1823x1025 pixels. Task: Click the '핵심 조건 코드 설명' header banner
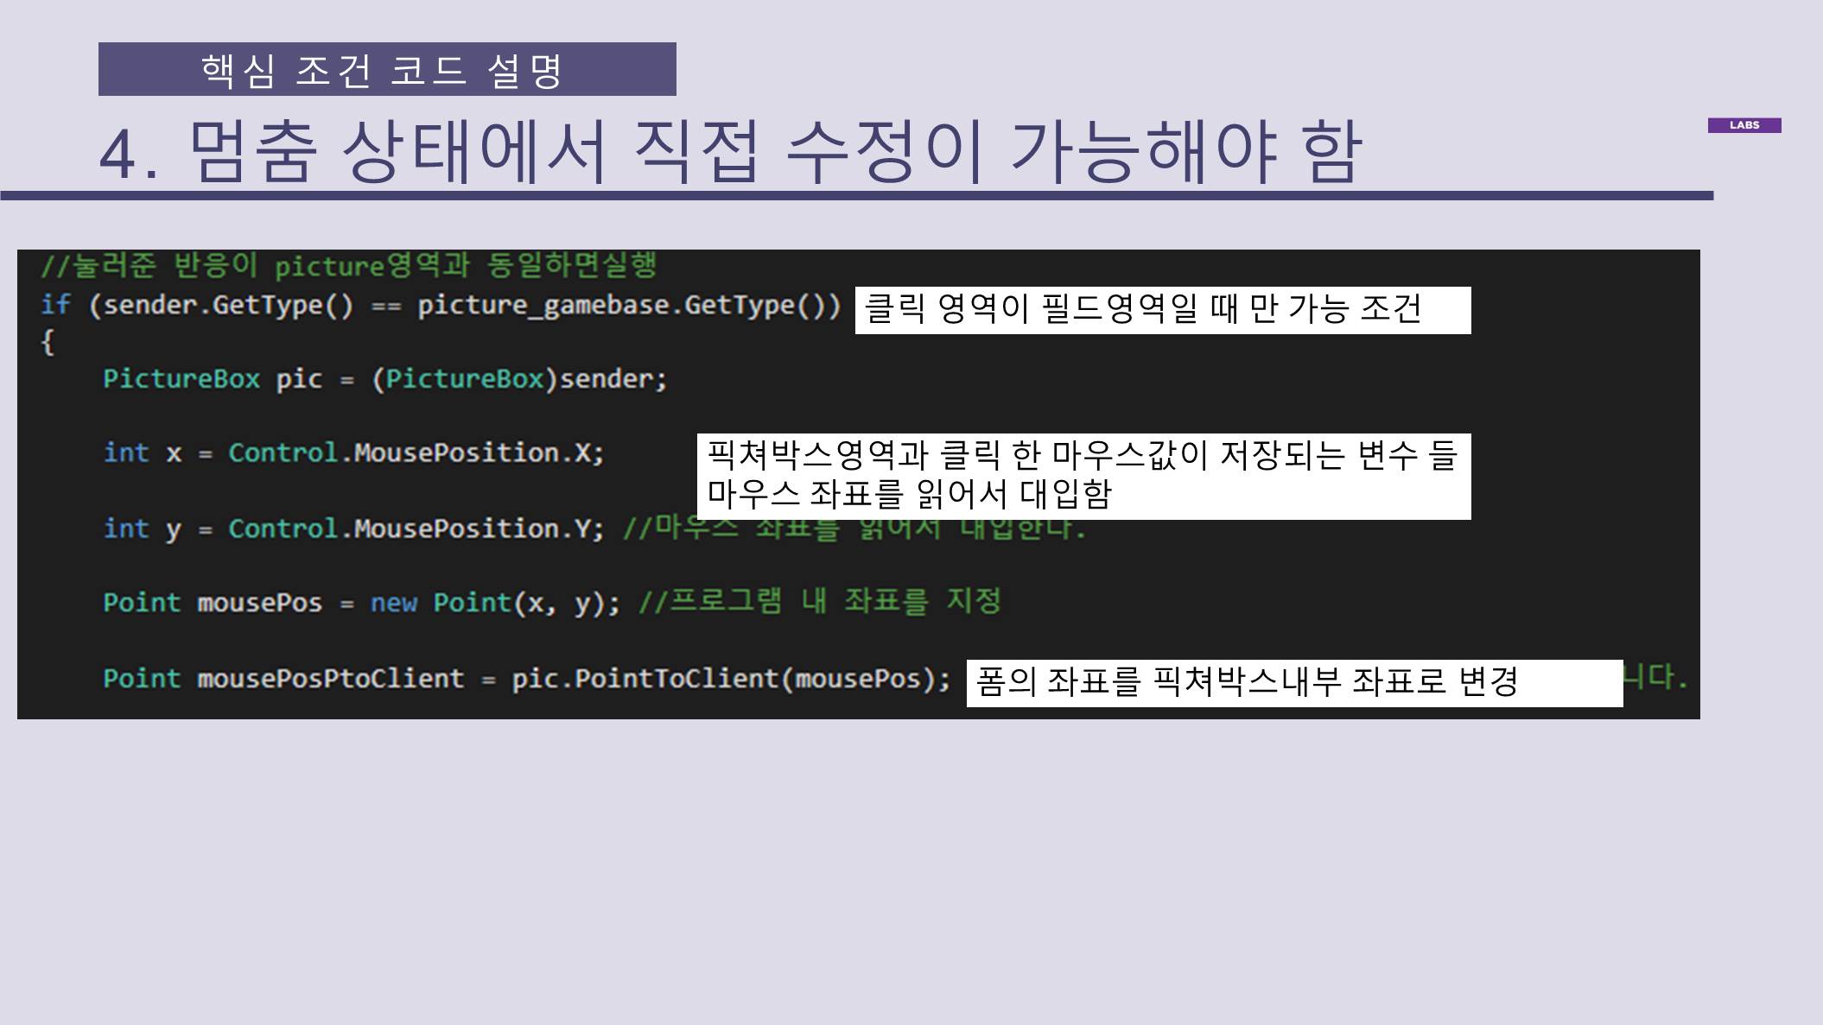pyautogui.click(x=386, y=69)
